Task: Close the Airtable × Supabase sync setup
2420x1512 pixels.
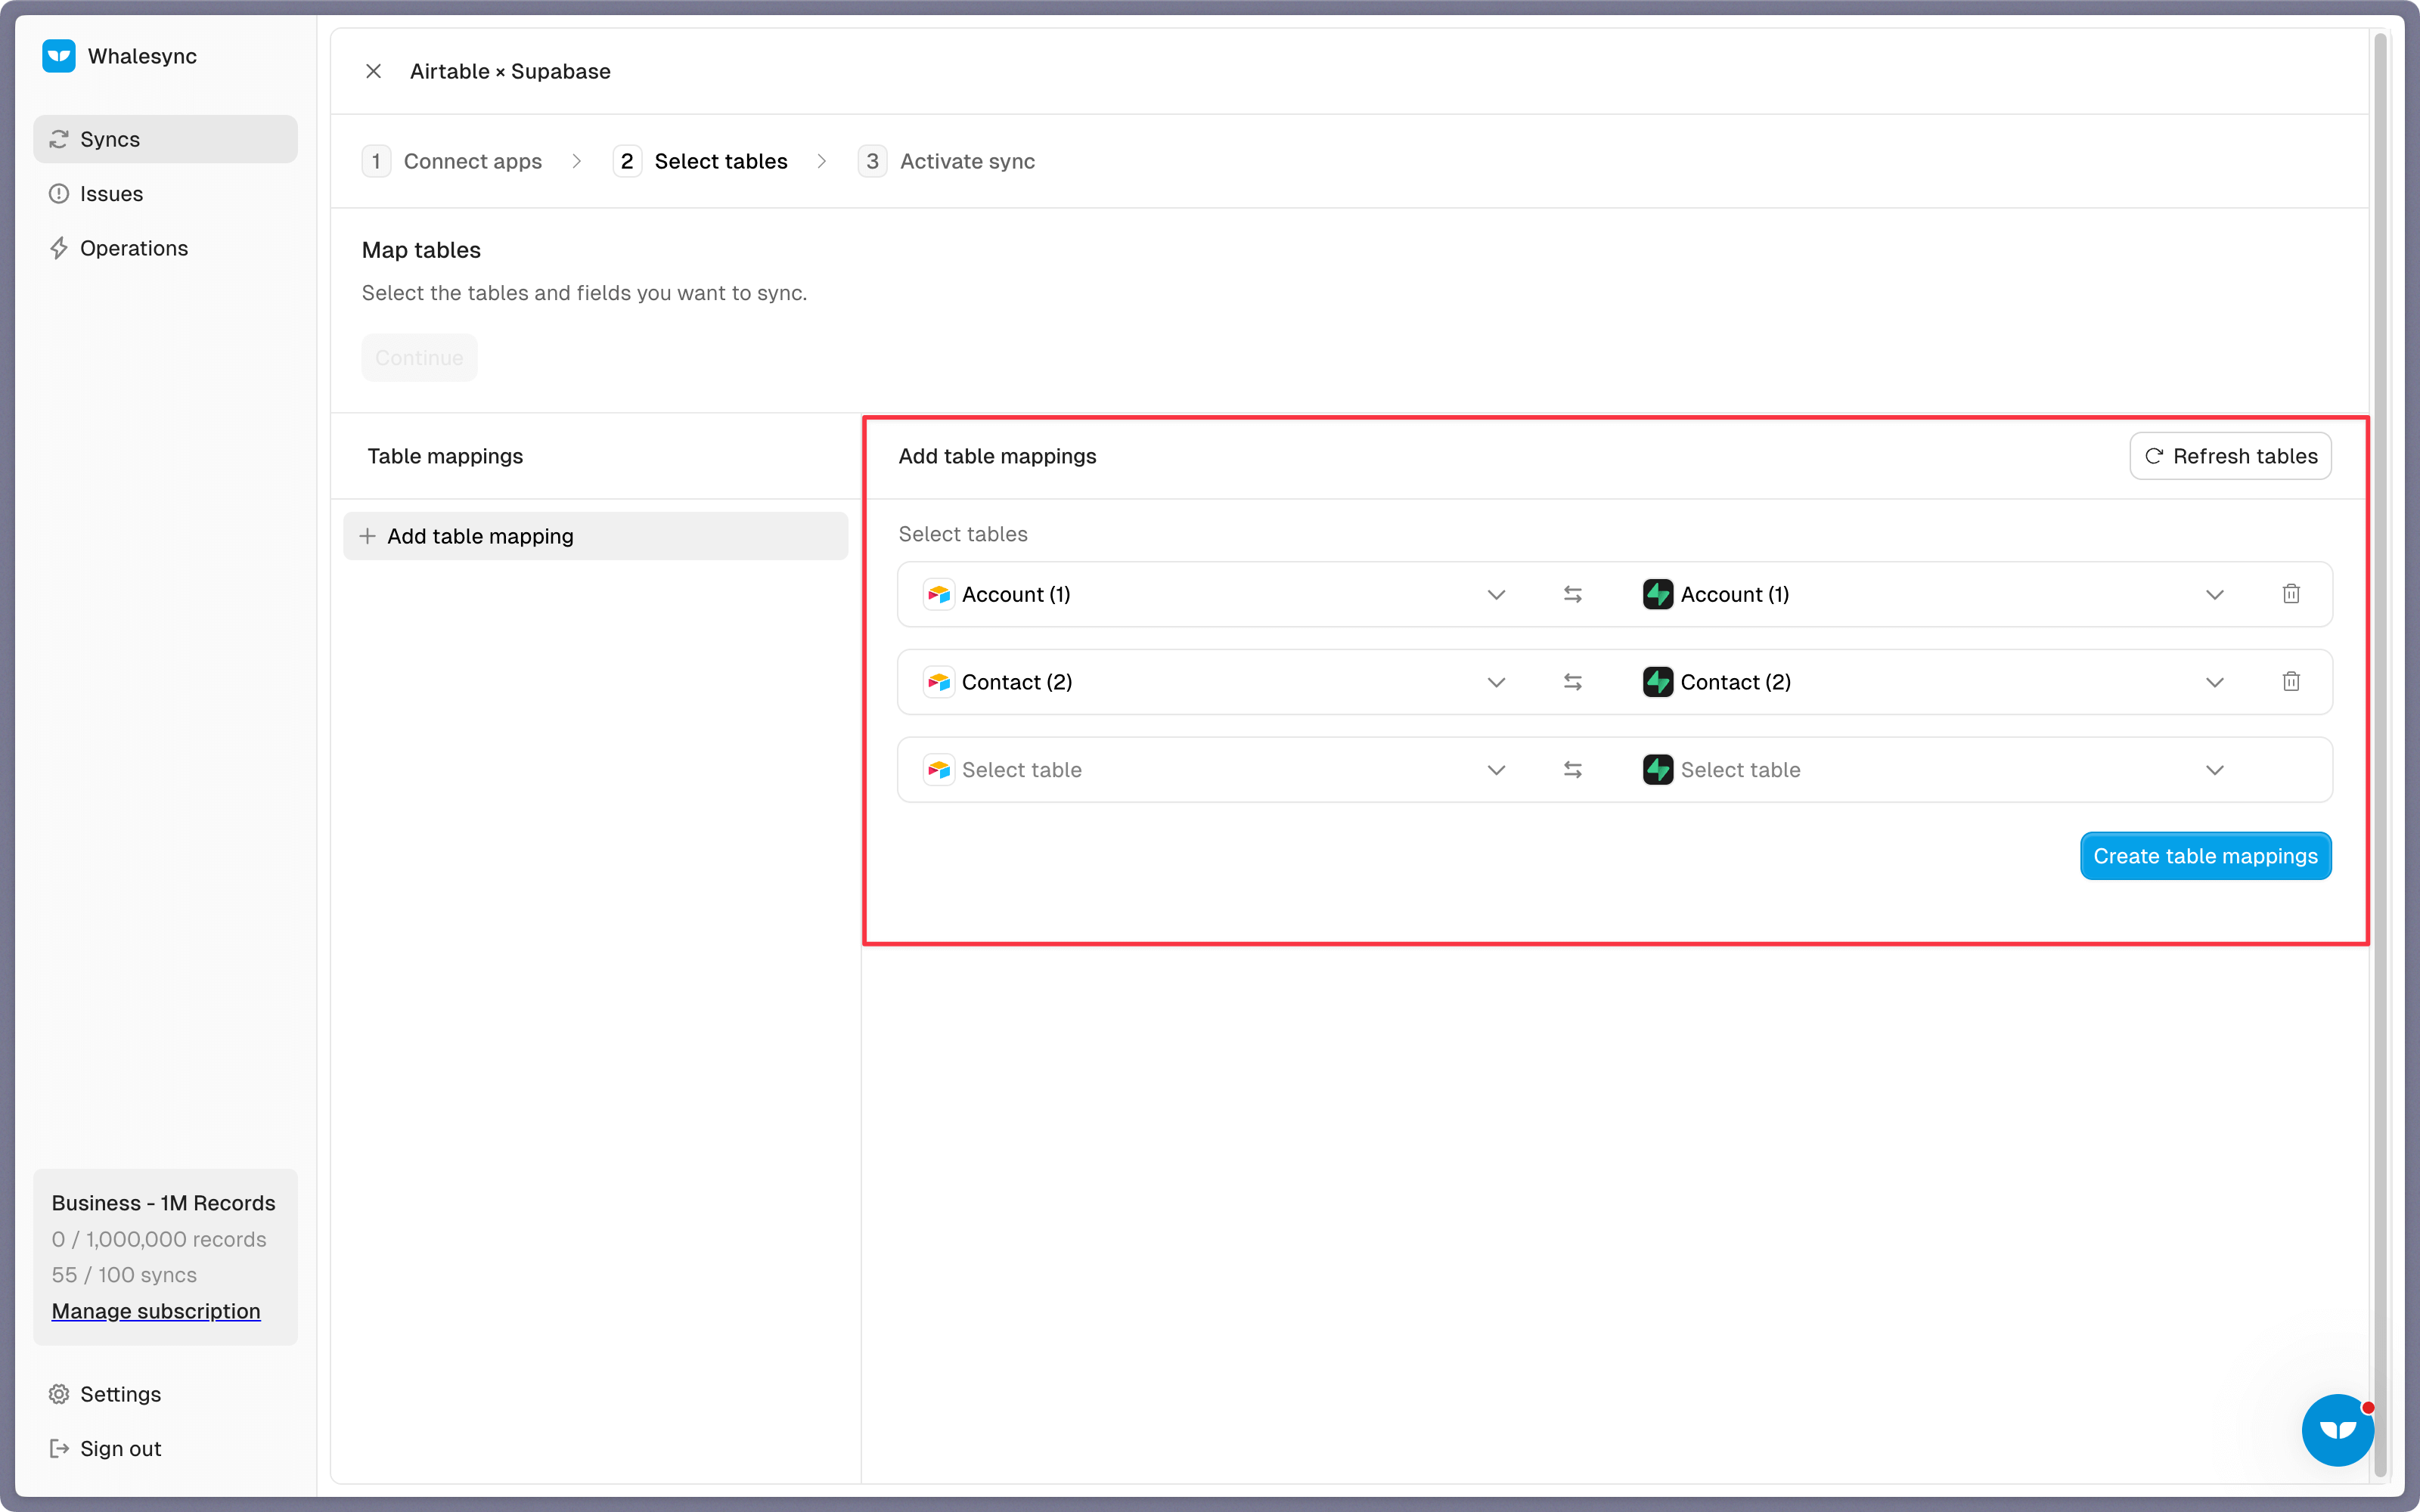Action: pos(373,71)
